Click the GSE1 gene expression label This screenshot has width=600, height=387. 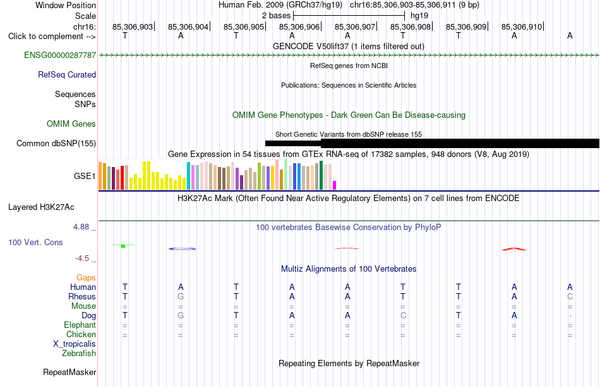[85, 176]
